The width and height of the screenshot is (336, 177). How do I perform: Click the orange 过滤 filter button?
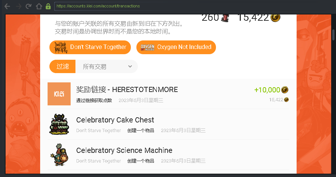[62, 66]
